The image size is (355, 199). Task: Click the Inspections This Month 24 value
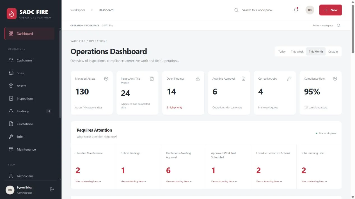(125, 93)
